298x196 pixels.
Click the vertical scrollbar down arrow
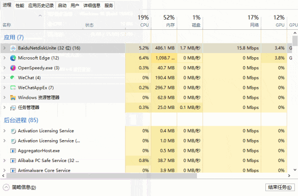(x=295, y=170)
